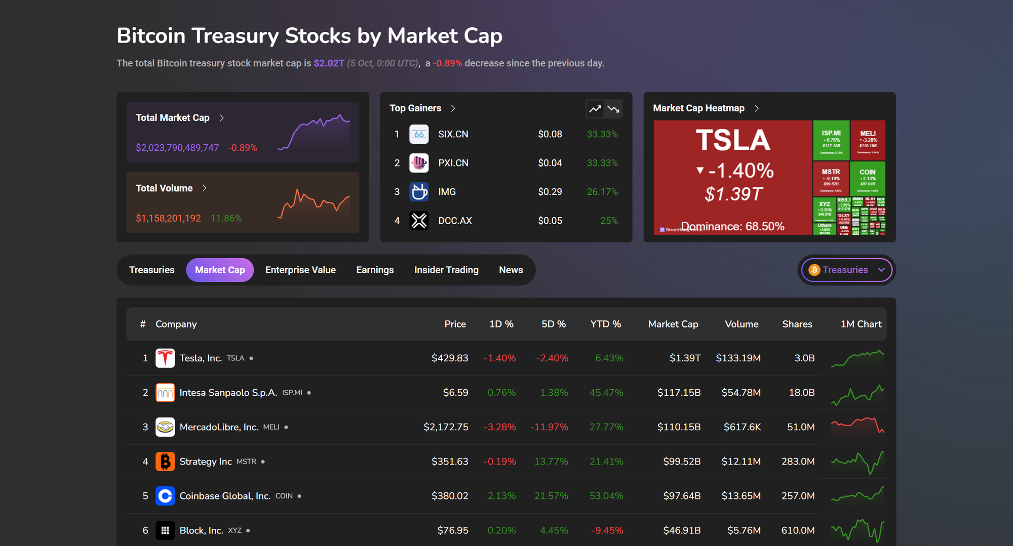Select the MercadoLibre logo icon in row 3

click(x=165, y=427)
